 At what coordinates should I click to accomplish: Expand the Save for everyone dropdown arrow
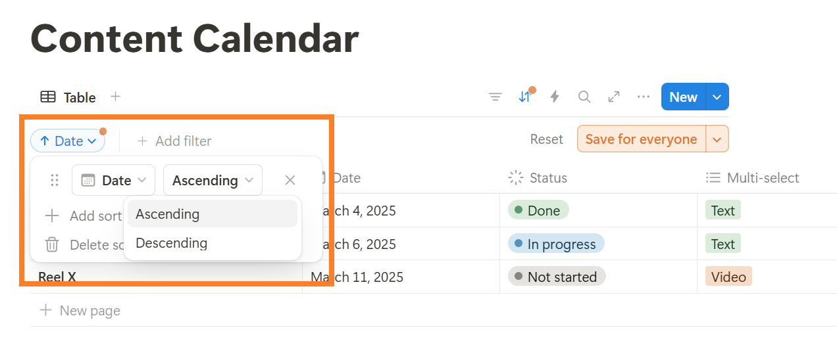[x=717, y=139]
